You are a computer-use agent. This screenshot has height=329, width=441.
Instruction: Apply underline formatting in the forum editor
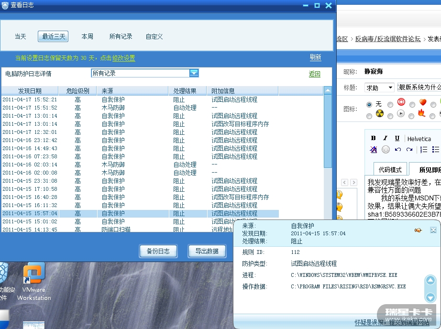[397, 138]
